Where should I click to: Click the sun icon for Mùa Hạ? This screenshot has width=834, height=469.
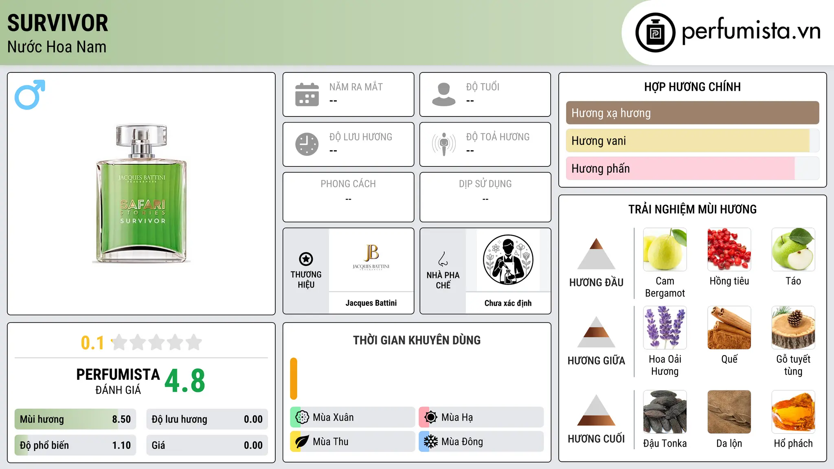coord(431,417)
